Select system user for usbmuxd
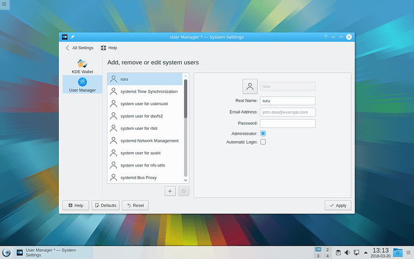This screenshot has height=259, width=414. tap(145, 104)
